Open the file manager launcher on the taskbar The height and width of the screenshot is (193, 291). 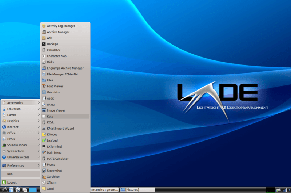tap(11, 190)
